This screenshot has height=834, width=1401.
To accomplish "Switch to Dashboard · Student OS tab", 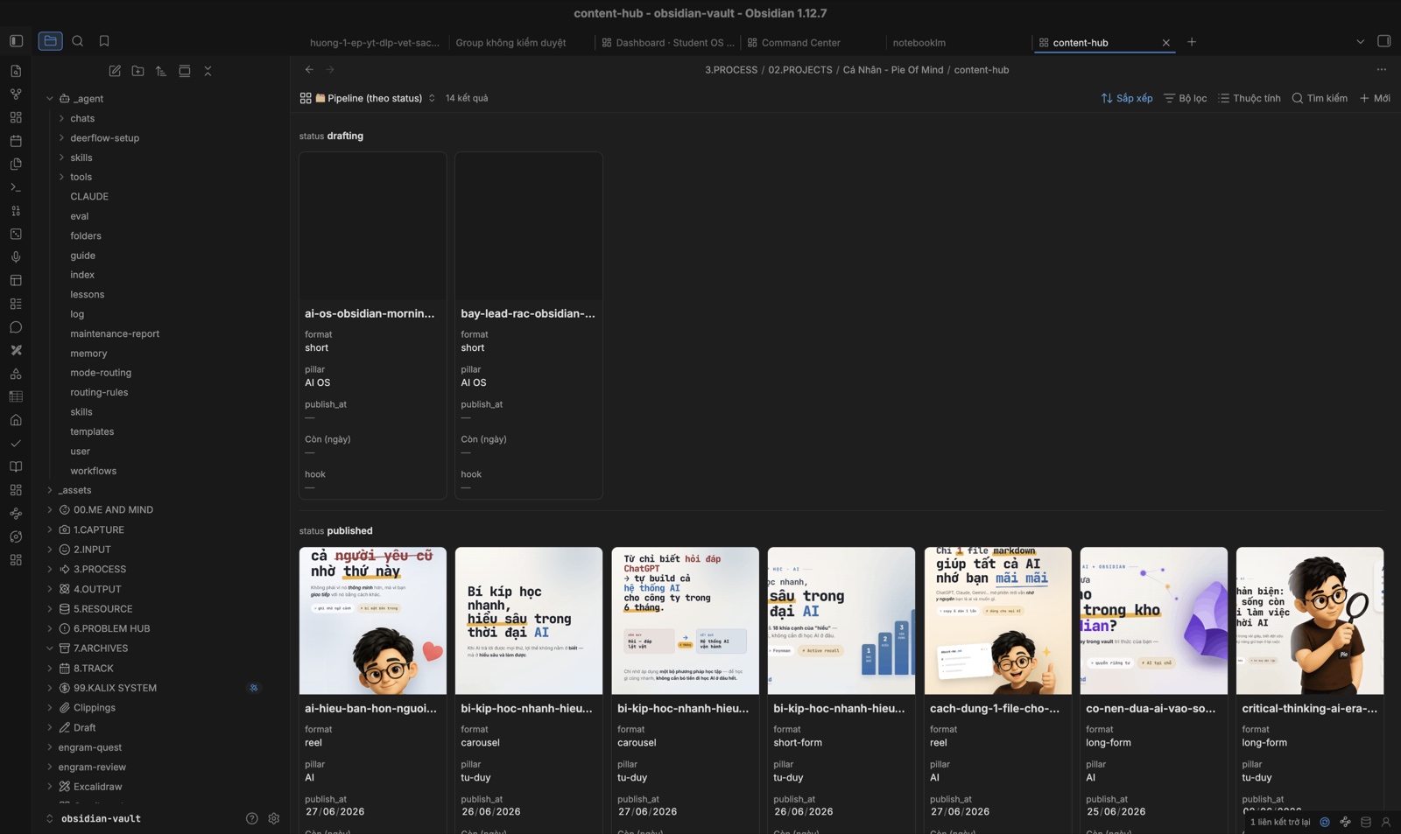I will [668, 42].
